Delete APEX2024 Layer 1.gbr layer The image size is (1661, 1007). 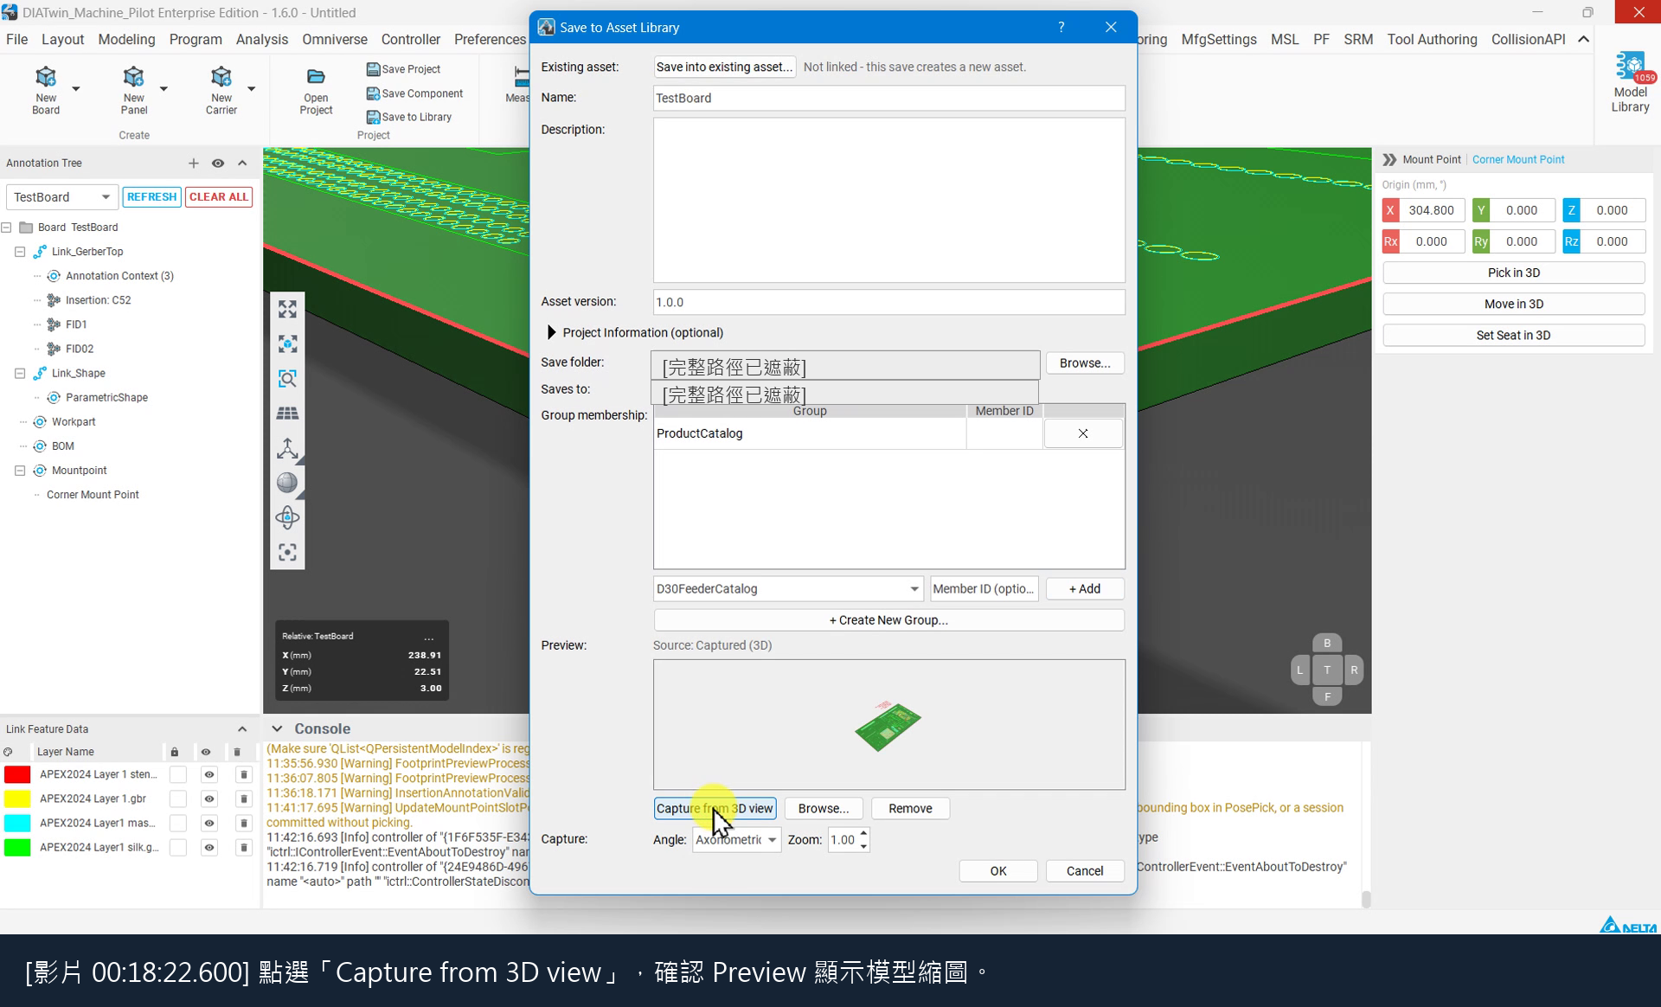coord(243,799)
